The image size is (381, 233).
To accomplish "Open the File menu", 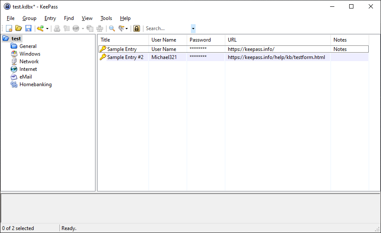I will (11, 18).
